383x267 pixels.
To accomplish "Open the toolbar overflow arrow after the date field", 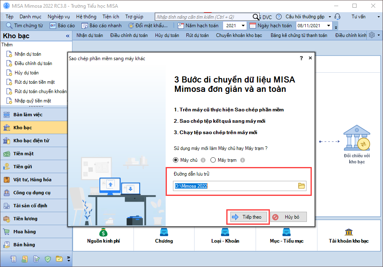I will pos(336,27).
